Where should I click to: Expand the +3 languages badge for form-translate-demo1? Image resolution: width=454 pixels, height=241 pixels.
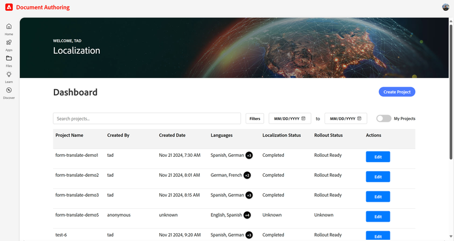(249, 155)
